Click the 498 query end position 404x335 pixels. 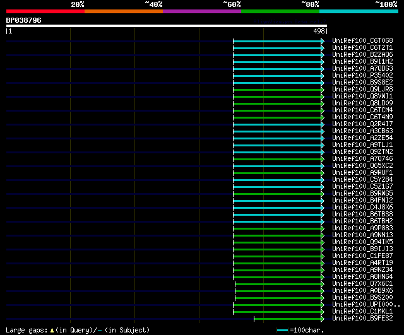click(x=319, y=31)
